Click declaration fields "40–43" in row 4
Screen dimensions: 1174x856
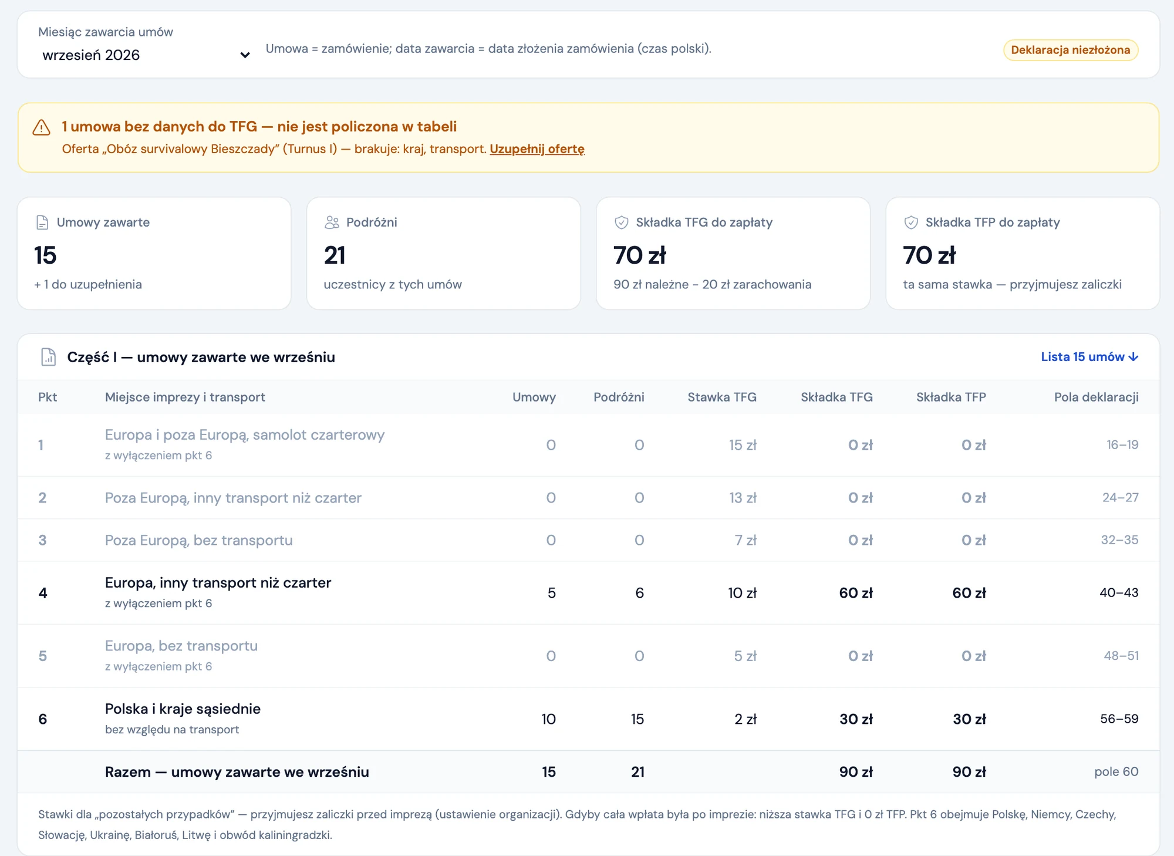click(1119, 593)
